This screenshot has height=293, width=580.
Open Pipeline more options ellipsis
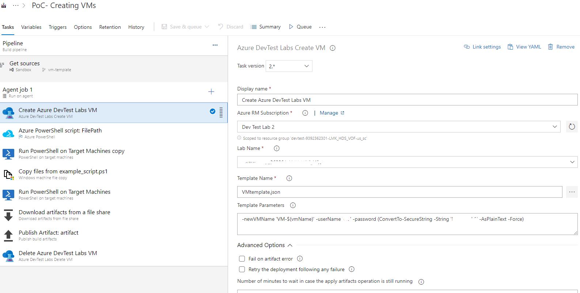point(215,45)
